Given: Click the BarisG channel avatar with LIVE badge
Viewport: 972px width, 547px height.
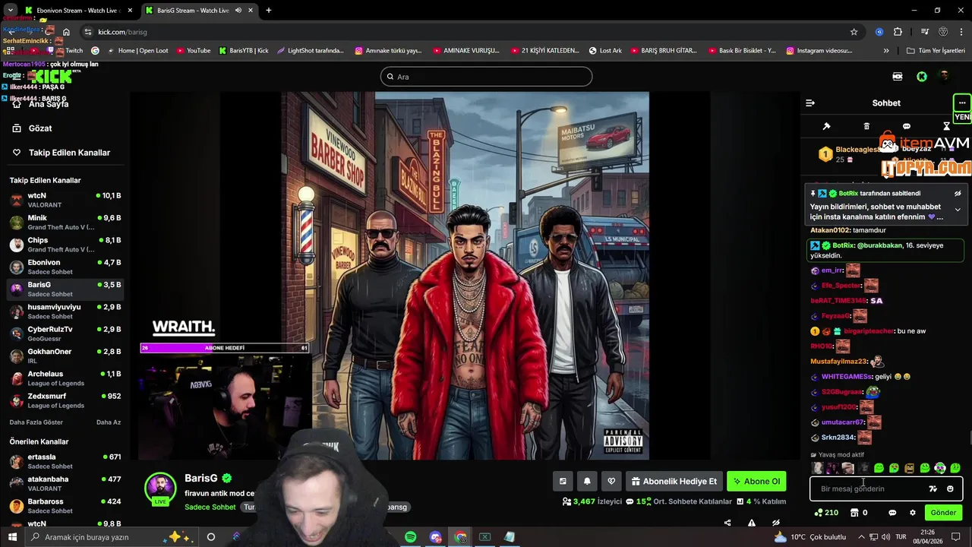Looking at the screenshot, I should (x=160, y=489).
